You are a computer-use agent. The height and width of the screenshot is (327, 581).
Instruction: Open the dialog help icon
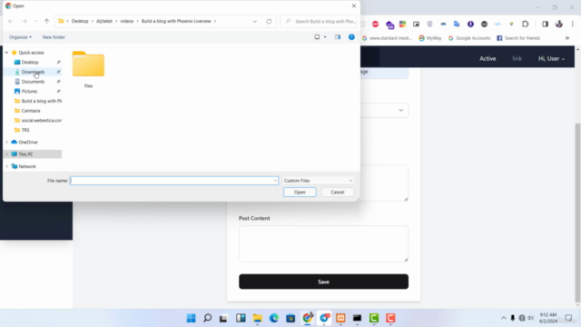pos(351,37)
